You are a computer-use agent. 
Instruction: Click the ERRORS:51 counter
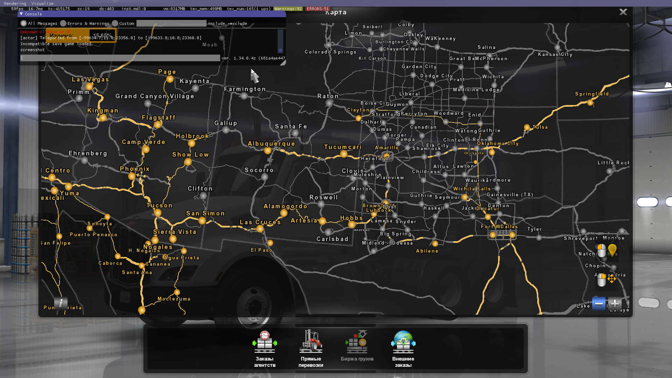coord(317,9)
